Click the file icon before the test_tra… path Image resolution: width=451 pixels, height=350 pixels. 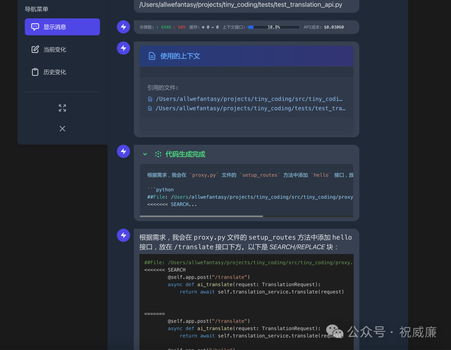coord(150,108)
